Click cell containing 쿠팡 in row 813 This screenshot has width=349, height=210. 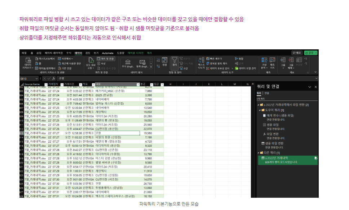click(117, 133)
